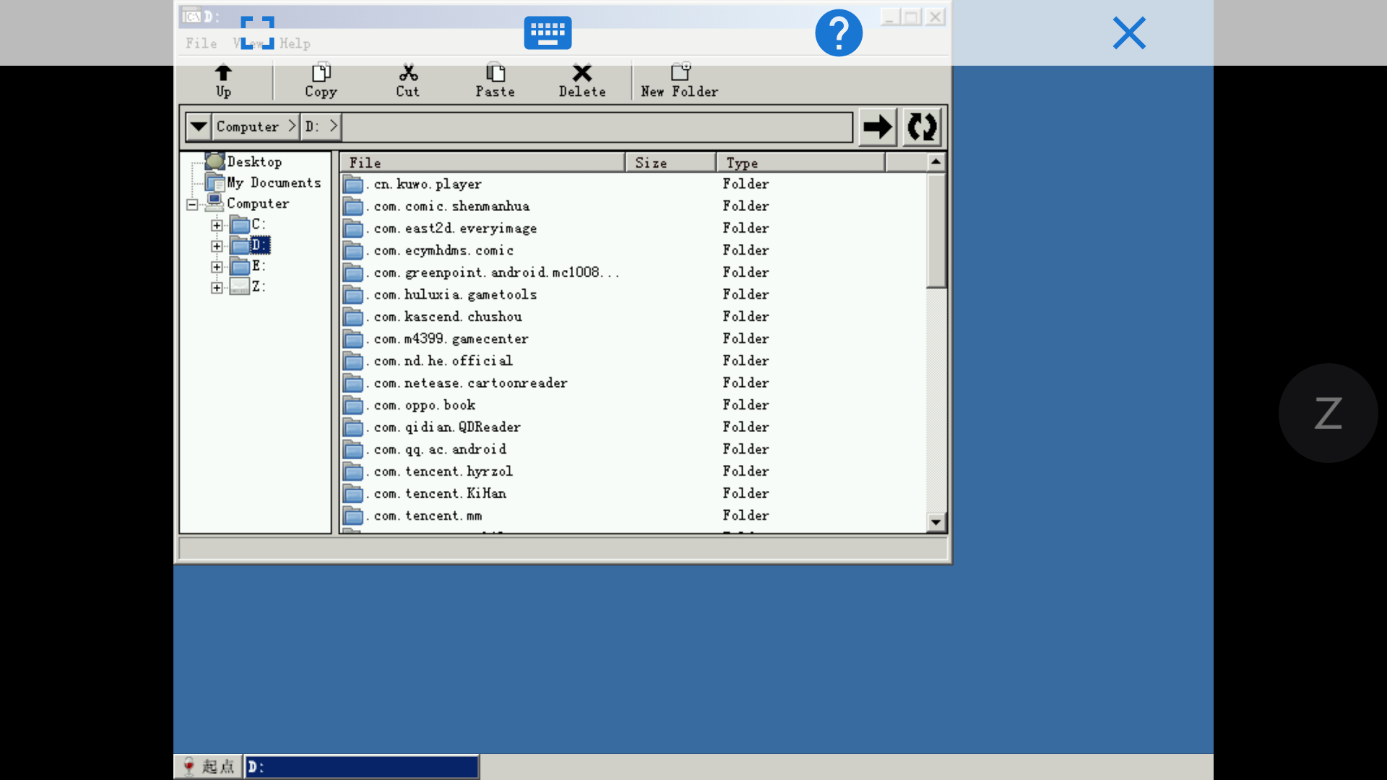Delete the selected item
The width and height of the screenshot is (1387, 780).
tap(582, 81)
